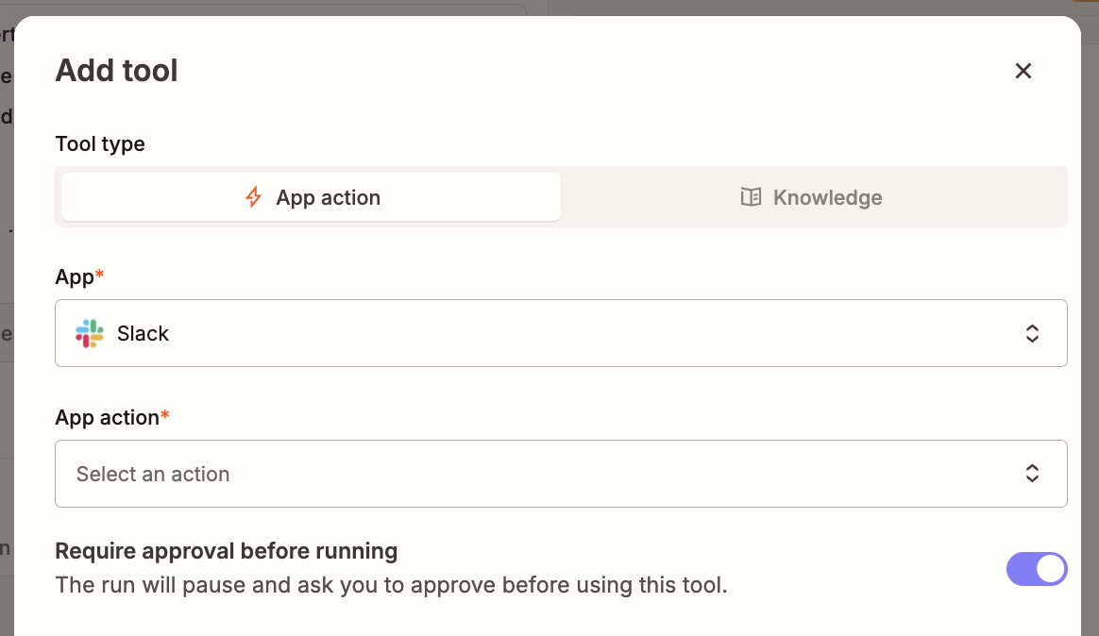This screenshot has width=1099, height=636.
Task: Expand the App field chevron arrows
Action: (x=1032, y=333)
